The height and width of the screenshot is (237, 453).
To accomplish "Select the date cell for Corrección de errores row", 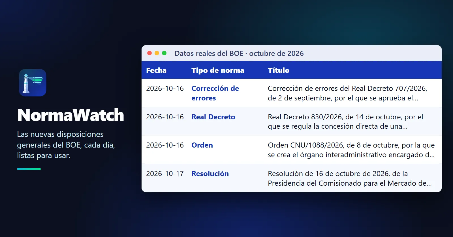I will pyautogui.click(x=165, y=88).
